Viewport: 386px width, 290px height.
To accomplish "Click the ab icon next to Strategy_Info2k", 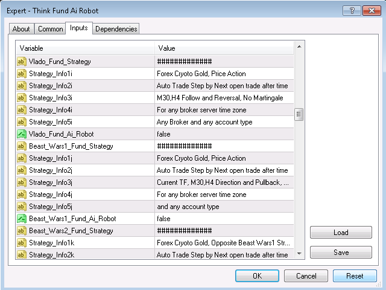I will (22, 254).
